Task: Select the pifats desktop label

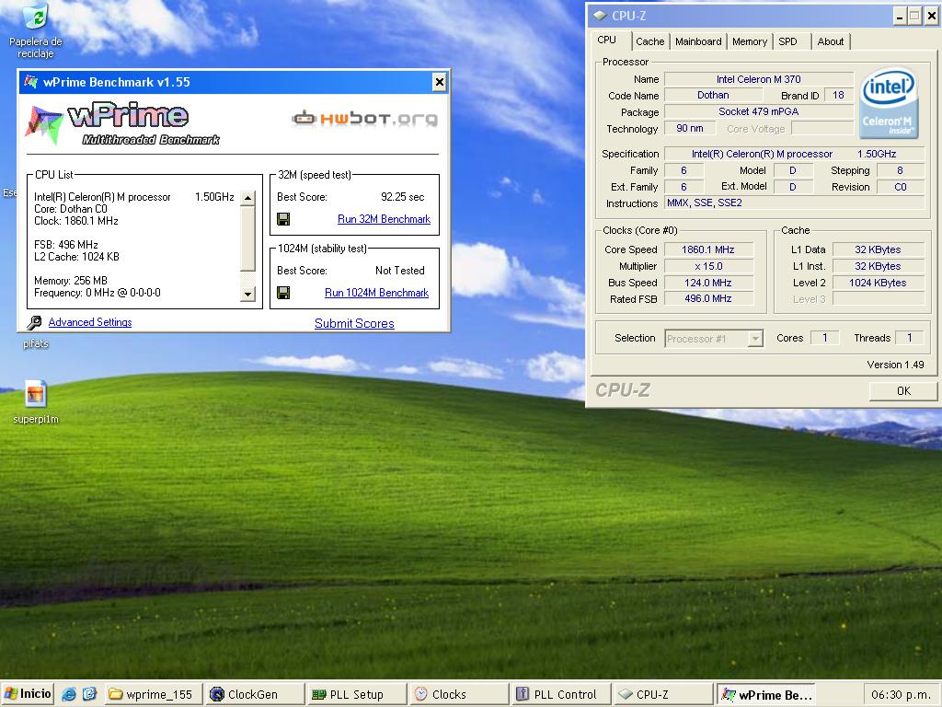Action: pyautogui.click(x=36, y=344)
